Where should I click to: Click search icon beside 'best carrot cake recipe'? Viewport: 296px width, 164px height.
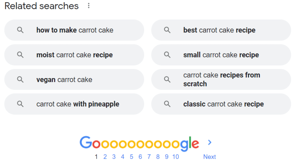167,30
